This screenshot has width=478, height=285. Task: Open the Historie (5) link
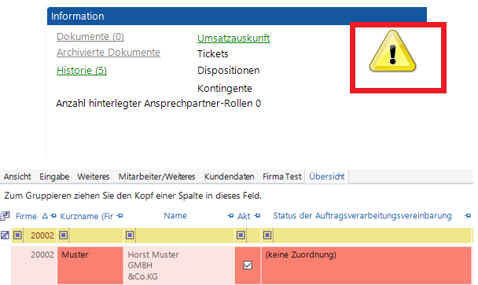tap(82, 71)
